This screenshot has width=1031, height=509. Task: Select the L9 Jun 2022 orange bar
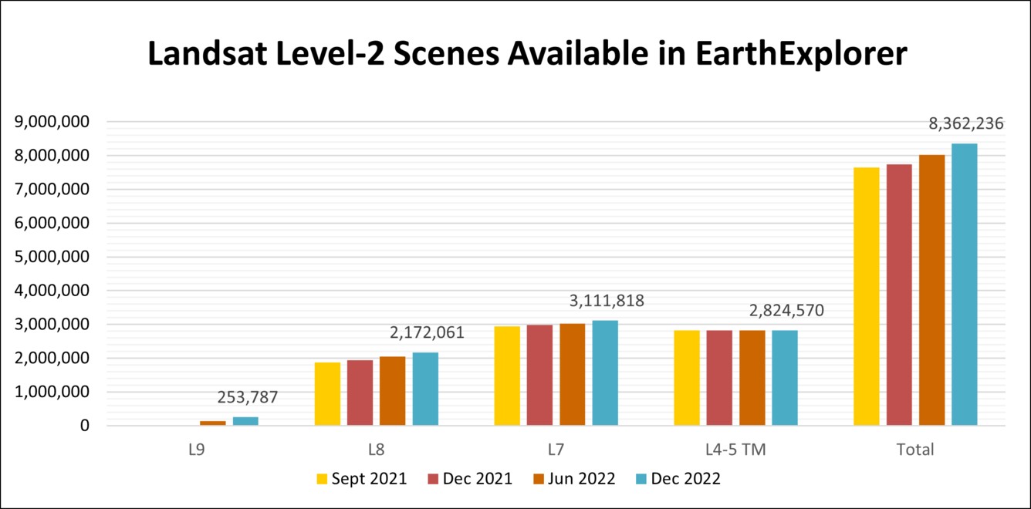213,423
